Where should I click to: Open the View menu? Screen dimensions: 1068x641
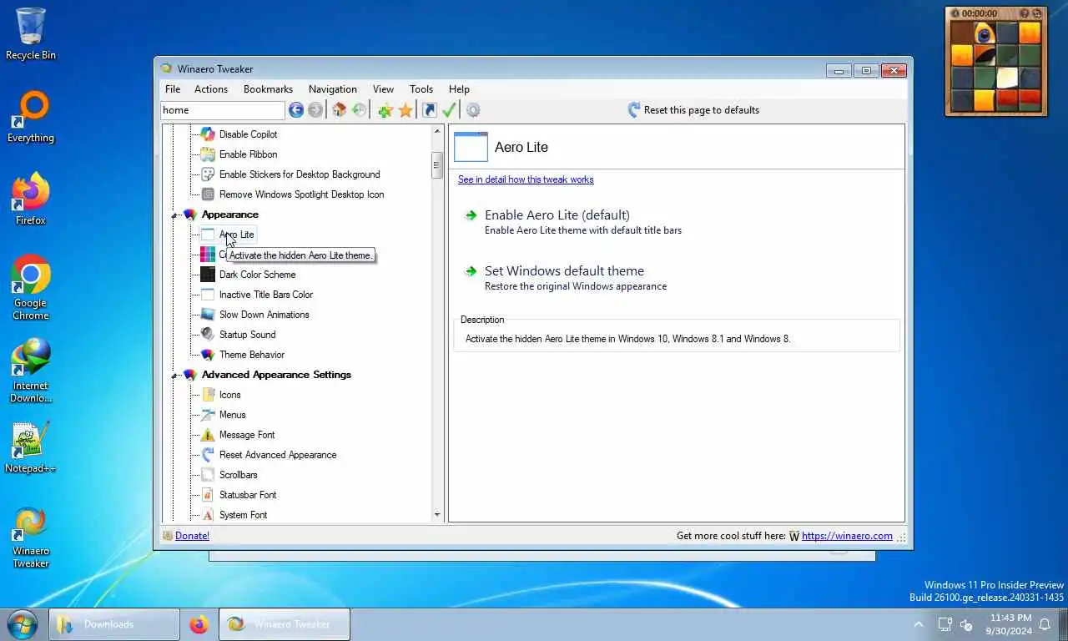[x=383, y=89]
